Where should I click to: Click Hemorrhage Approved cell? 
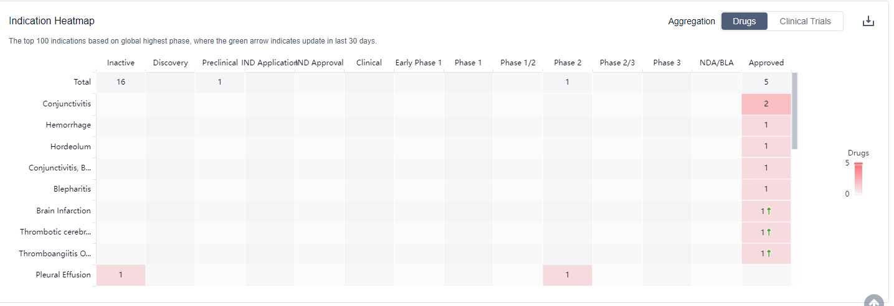[766, 125]
